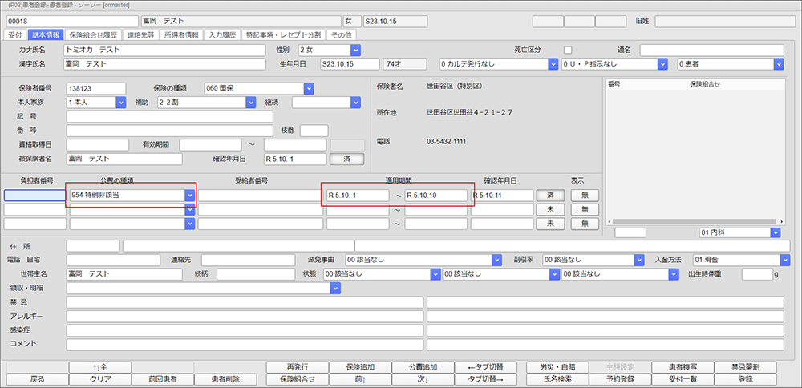Open the 性別 dropdown

click(x=355, y=50)
